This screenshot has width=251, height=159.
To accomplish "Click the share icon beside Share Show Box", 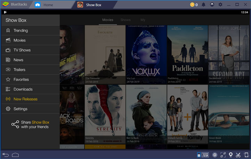I will 15,124.
